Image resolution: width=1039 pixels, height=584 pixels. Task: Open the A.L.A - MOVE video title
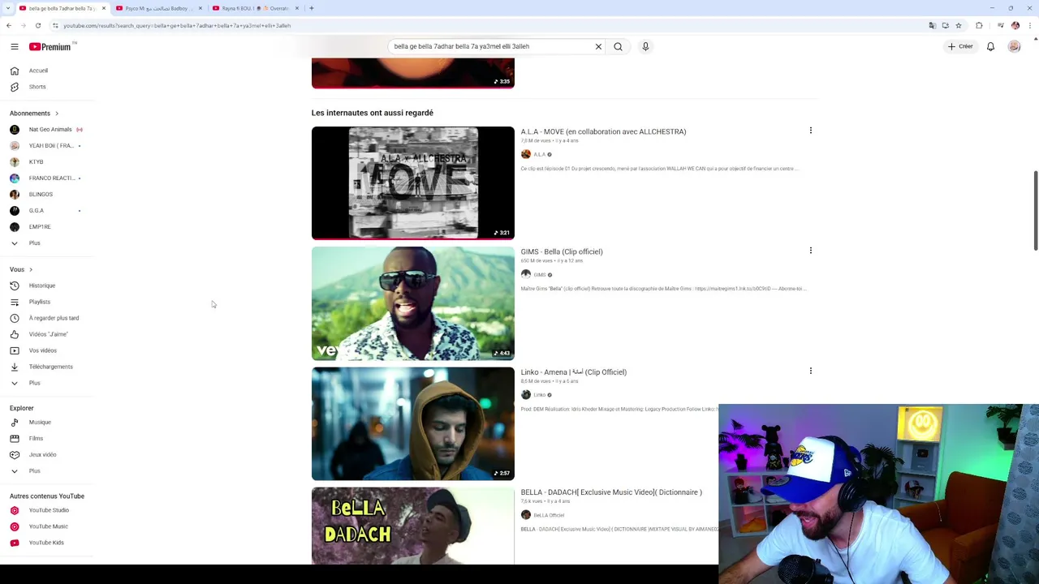point(603,131)
